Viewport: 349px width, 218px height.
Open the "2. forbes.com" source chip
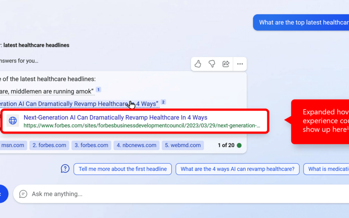pos(49,145)
